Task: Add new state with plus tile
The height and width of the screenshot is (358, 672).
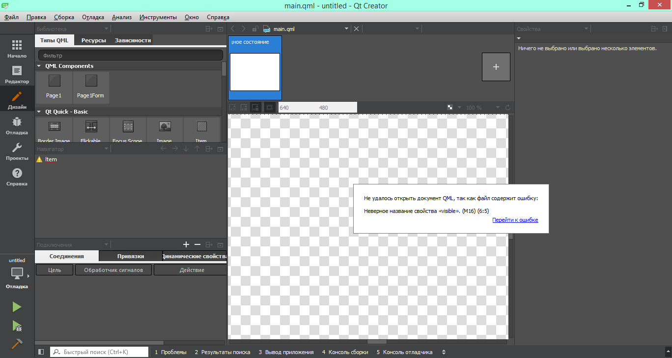Action: click(496, 67)
